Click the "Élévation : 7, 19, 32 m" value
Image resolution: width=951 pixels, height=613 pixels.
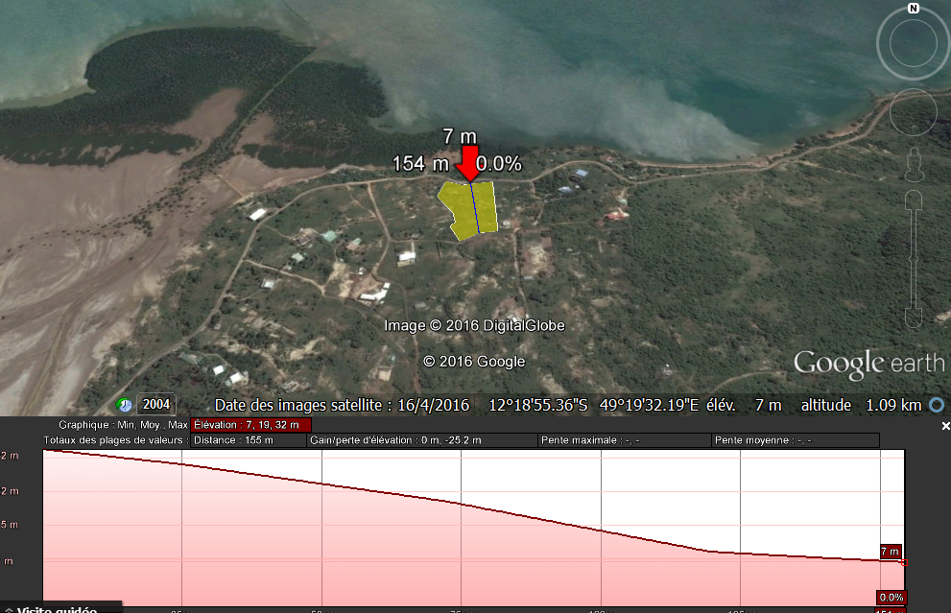tap(250, 425)
